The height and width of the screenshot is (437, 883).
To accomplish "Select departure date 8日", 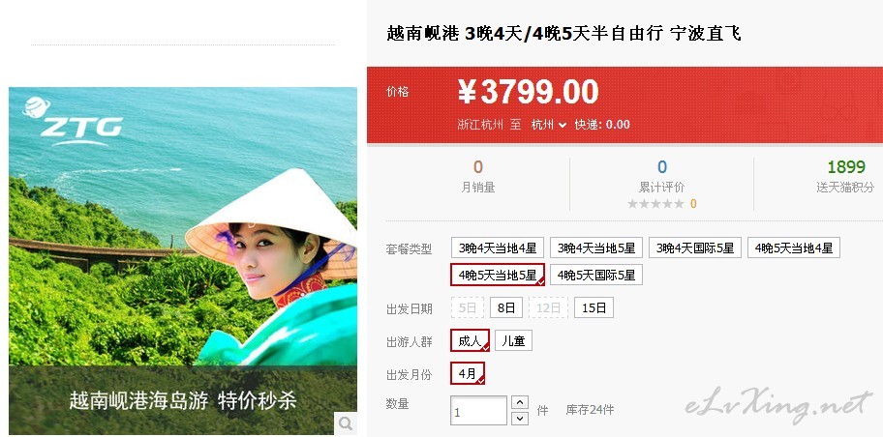I will click(x=506, y=307).
